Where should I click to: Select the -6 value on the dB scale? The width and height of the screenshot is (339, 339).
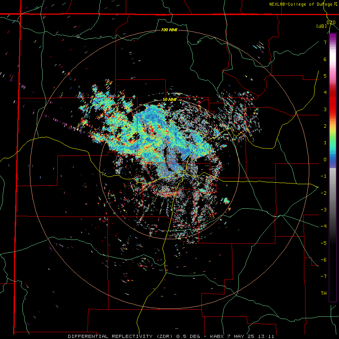(324, 260)
